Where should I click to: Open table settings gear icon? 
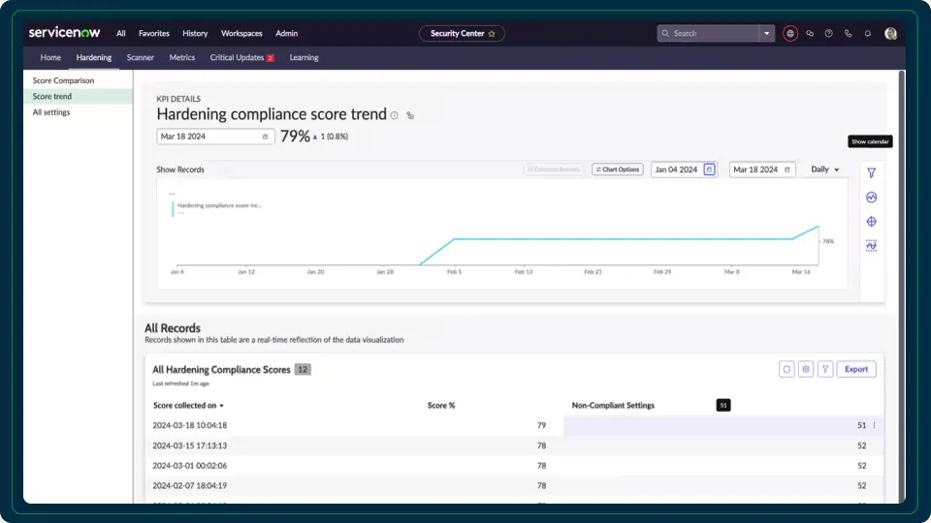806,369
